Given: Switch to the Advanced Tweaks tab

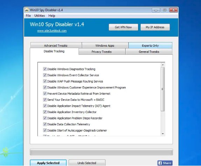Looking at the screenshot, I should [56, 46].
